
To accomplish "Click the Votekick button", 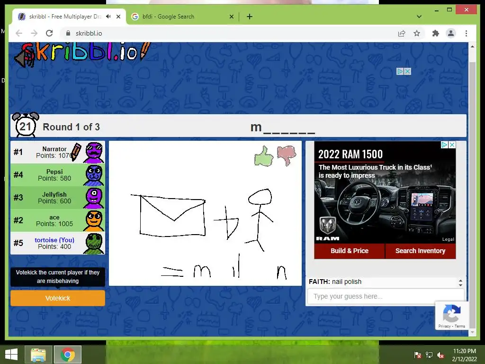I will point(58,298).
